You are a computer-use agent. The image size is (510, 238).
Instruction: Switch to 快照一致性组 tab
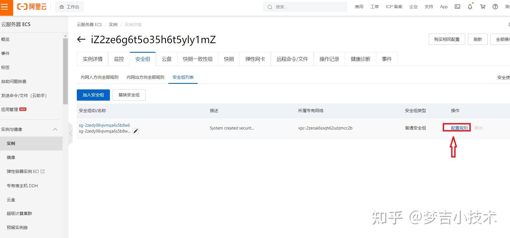pos(198,59)
